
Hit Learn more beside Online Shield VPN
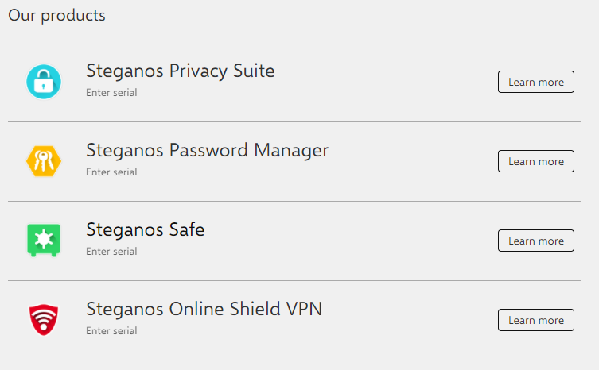coord(535,320)
